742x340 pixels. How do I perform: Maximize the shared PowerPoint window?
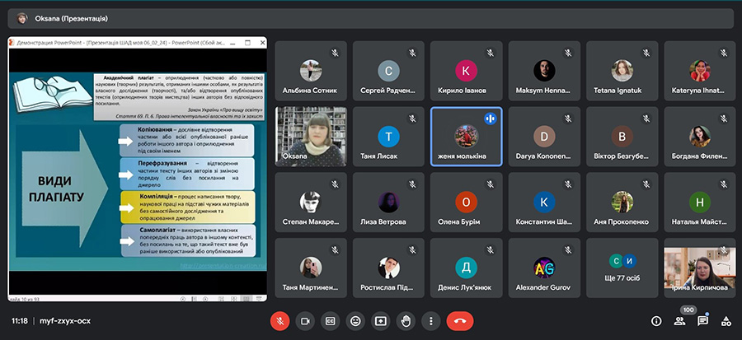[247, 43]
